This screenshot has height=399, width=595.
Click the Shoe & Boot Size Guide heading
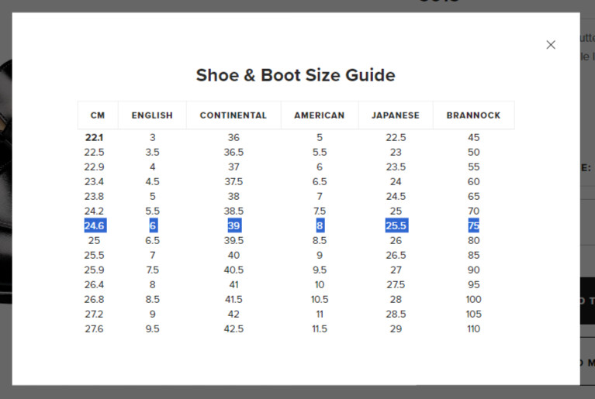coord(296,75)
